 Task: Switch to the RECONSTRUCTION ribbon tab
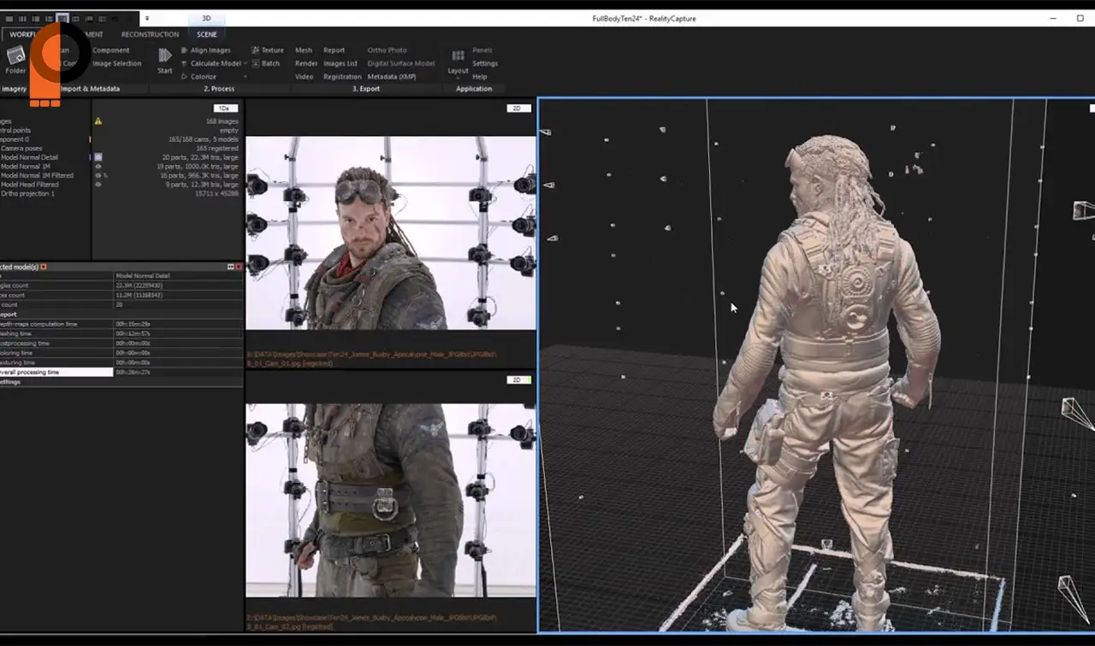click(150, 34)
